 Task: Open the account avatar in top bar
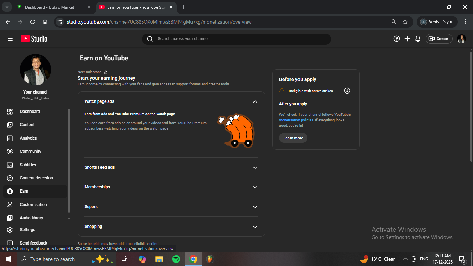point(461,39)
